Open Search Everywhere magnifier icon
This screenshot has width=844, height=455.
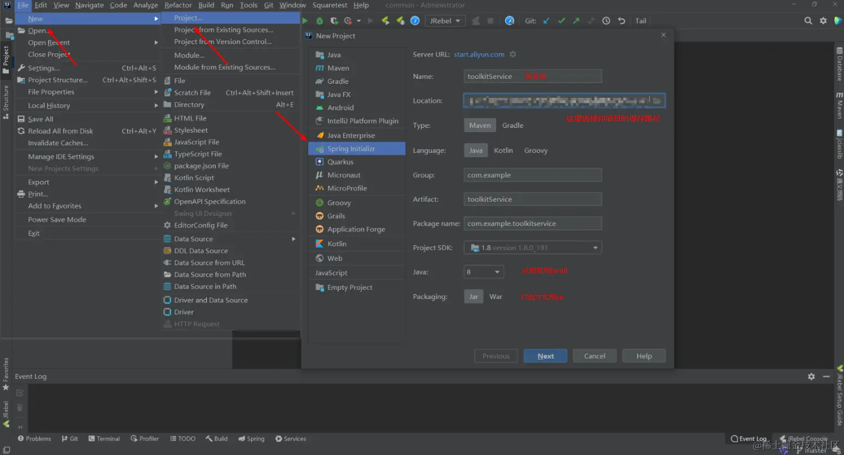click(808, 21)
